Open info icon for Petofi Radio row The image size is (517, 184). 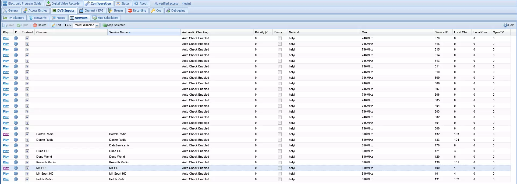coord(16,179)
